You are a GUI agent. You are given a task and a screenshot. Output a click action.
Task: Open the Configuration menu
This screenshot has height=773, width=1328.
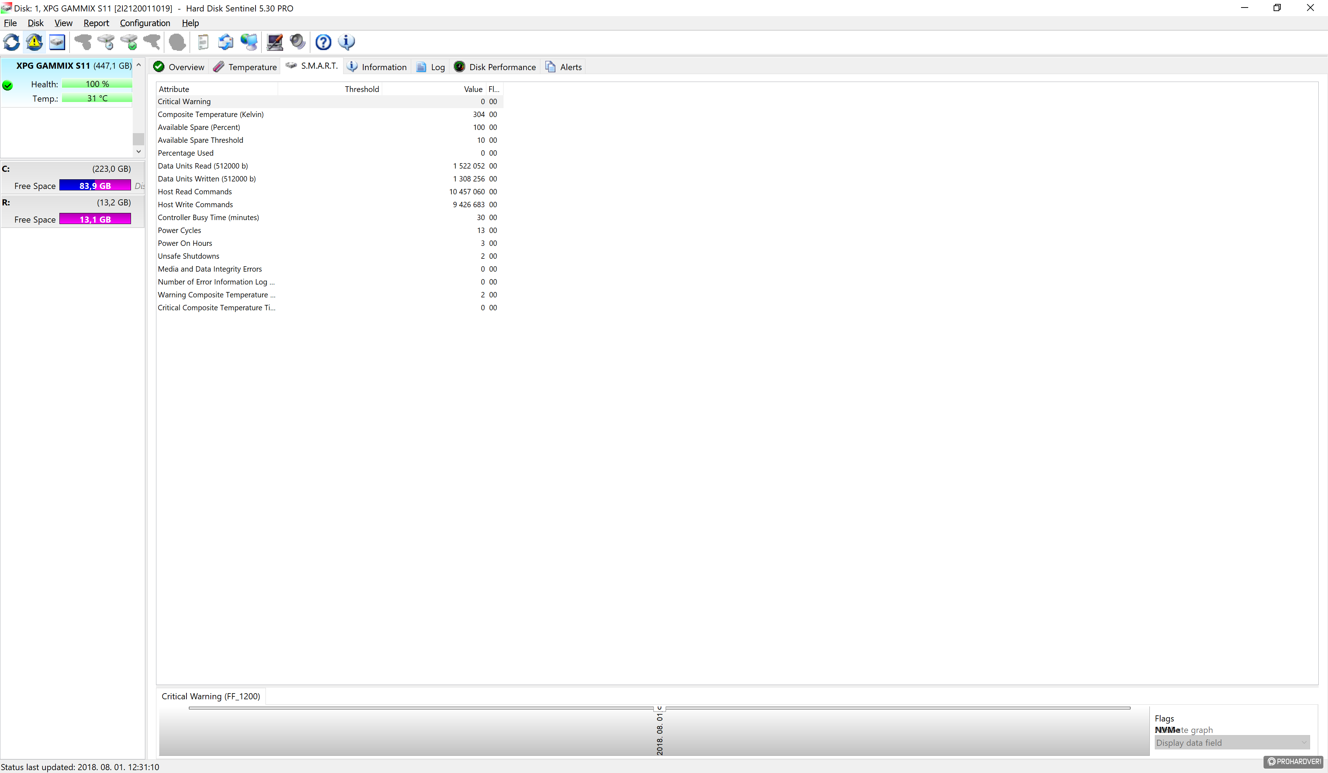[x=145, y=23]
